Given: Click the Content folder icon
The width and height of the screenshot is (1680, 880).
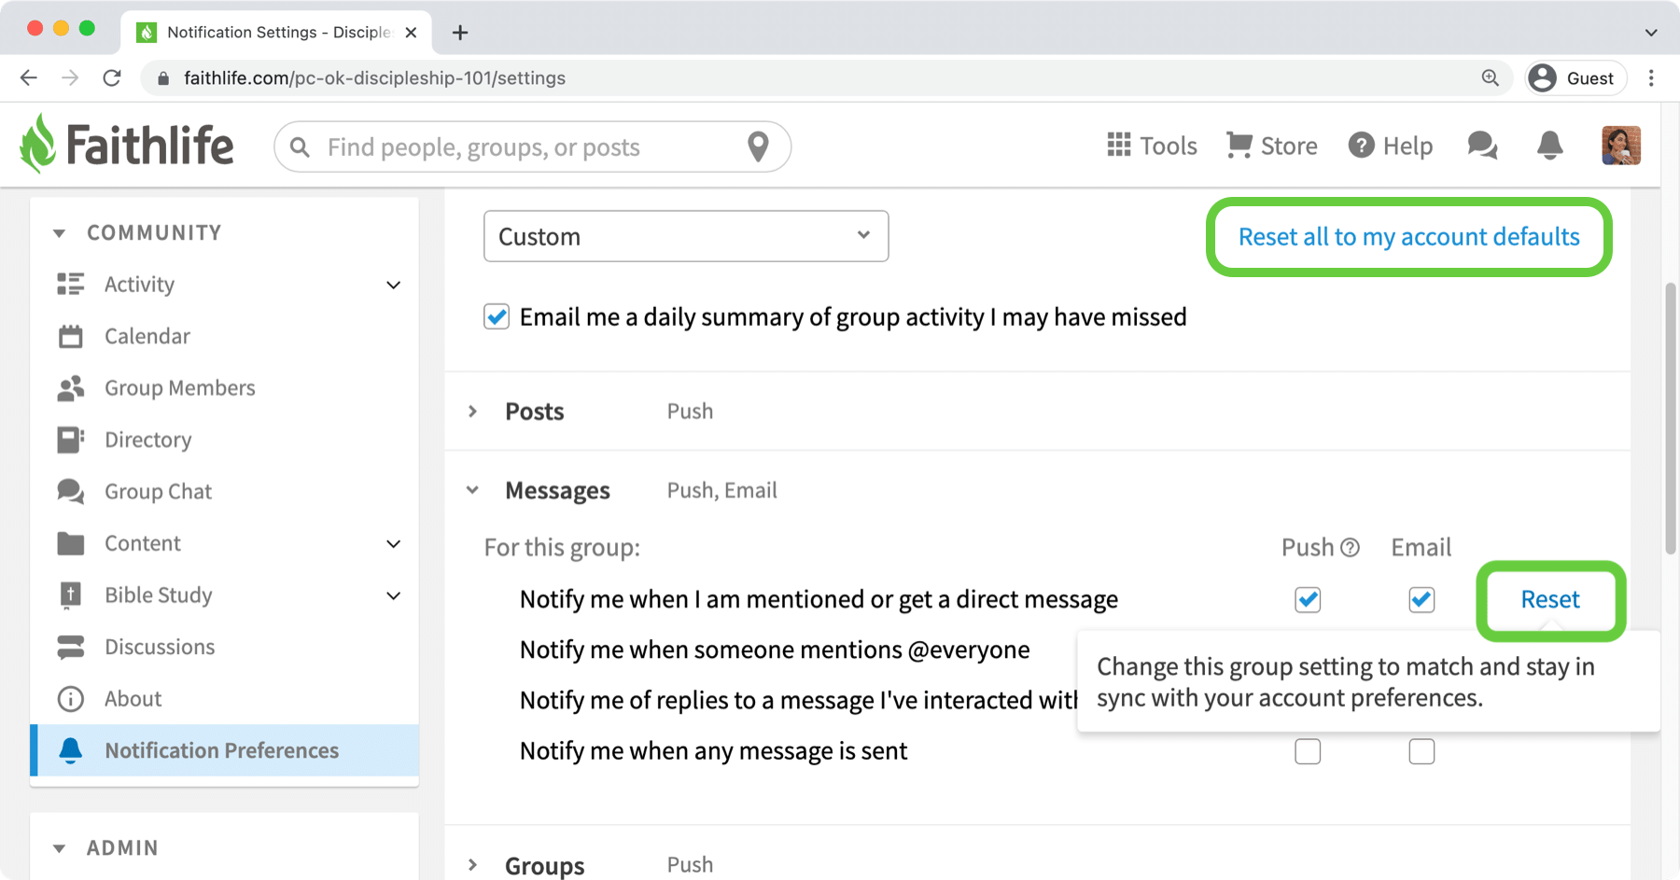Looking at the screenshot, I should (71, 543).
